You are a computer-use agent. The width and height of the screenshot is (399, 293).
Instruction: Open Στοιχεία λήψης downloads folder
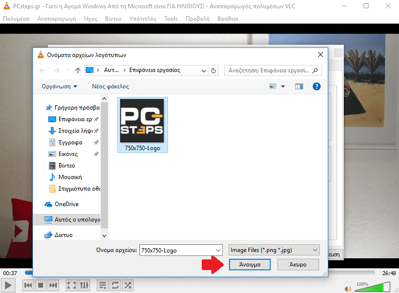click(73, 131)
